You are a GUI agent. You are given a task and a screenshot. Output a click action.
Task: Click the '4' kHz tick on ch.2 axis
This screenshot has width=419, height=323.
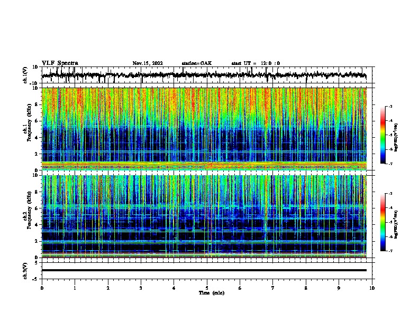point(37,225)
